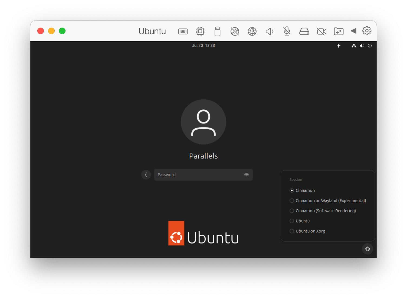This screenshot has width=407, height=298.
Task: Click the session chooser gear button
Action: tap(367, 249)
